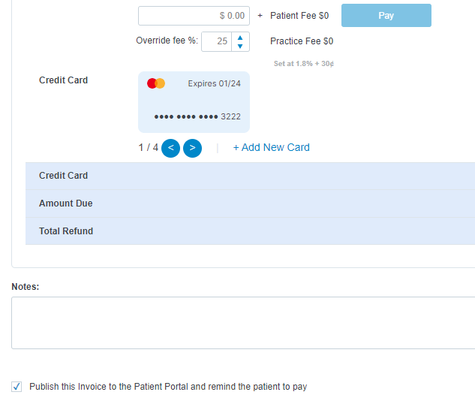Click the Override fee % input
The image size is (475, 404).
coord(217,41)
